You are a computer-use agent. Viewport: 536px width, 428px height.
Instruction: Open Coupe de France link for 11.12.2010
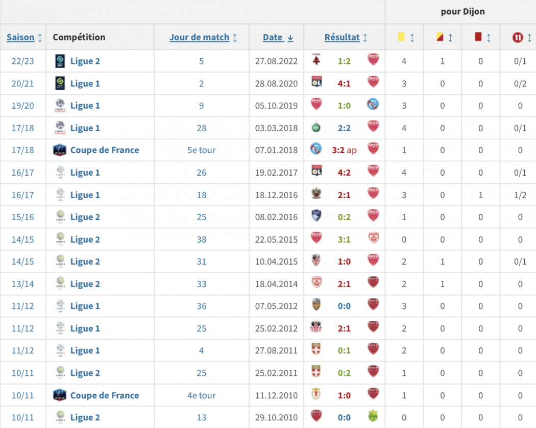point(105,395)
